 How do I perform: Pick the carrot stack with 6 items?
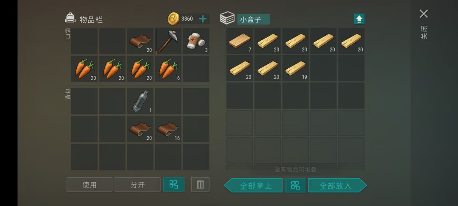(168, 69)
